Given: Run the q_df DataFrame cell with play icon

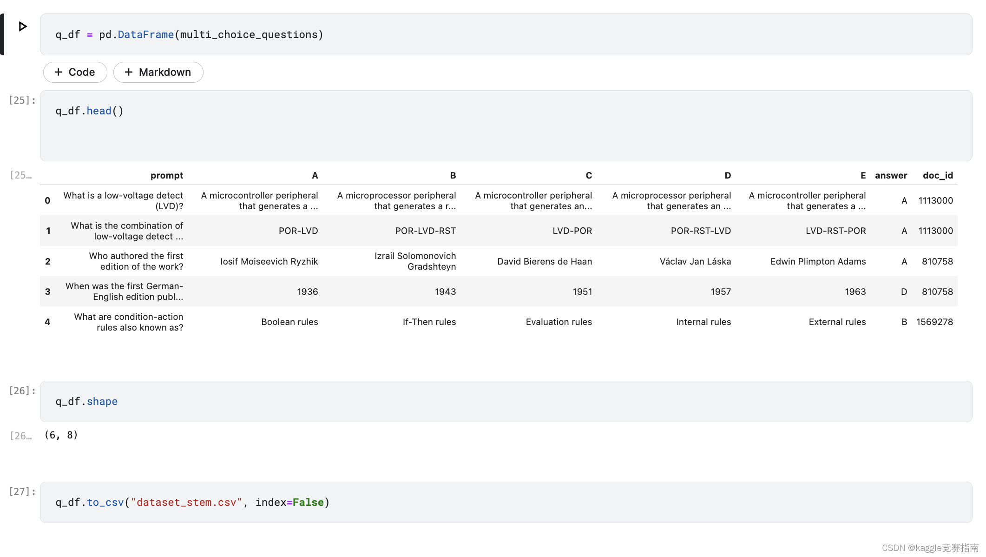Looking at the screenshot, I should tap(22, 27).
